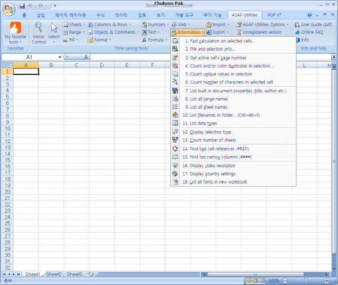Click icon beside Get active cell's page number
This screenshot has width=338, height=285.
coord(175,57)
